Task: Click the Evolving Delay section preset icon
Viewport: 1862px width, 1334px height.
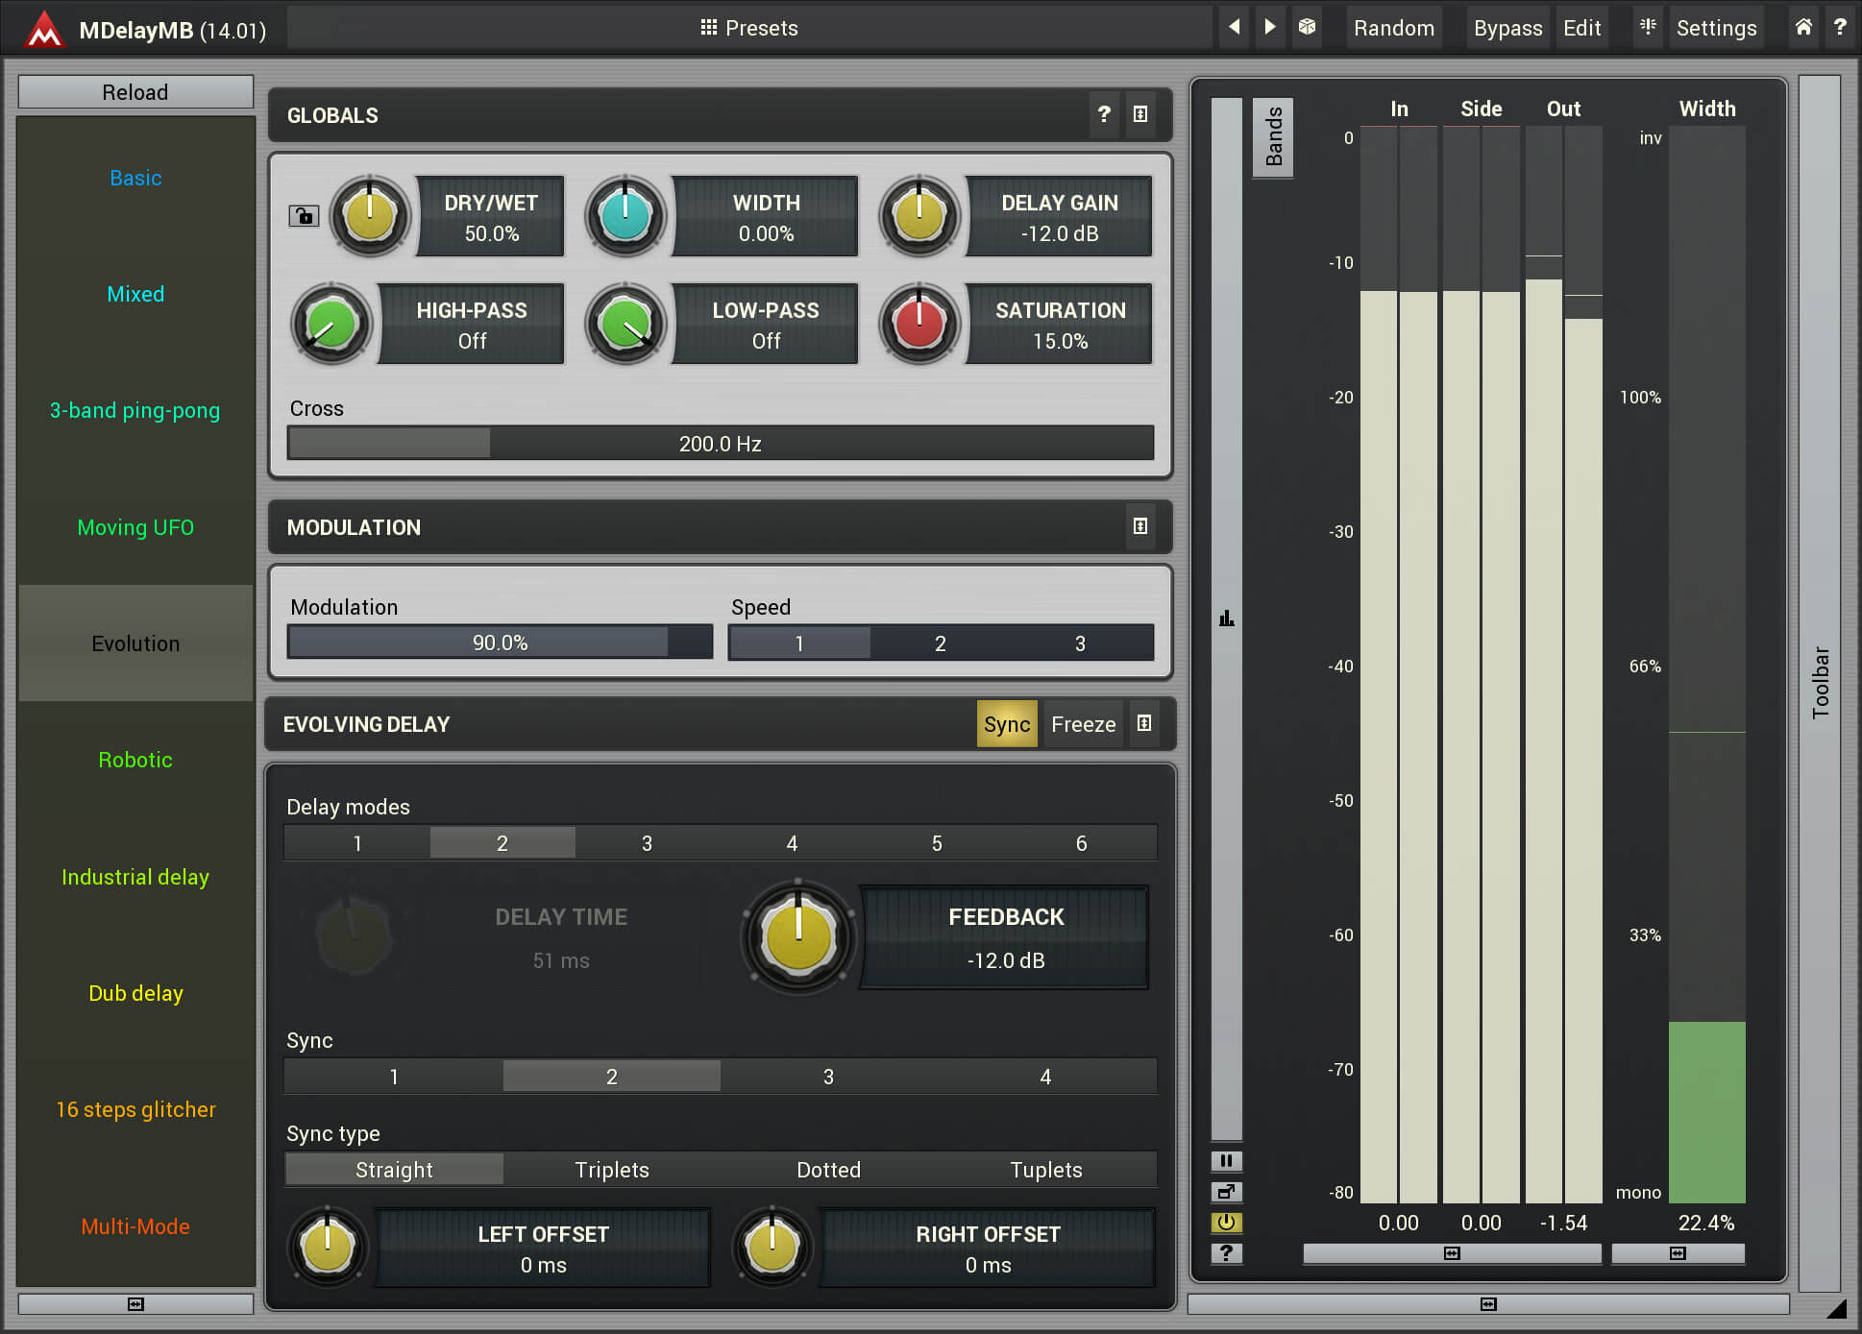Action: pos(1144,723)
